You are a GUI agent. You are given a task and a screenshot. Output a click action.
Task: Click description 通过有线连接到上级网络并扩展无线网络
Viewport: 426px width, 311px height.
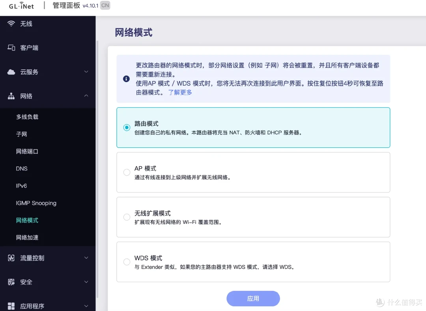point(183,177)
